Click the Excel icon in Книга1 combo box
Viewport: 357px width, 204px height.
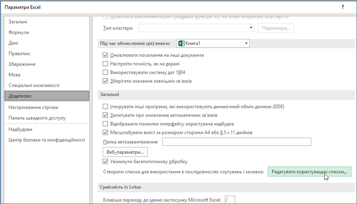(x=181, y=43)
